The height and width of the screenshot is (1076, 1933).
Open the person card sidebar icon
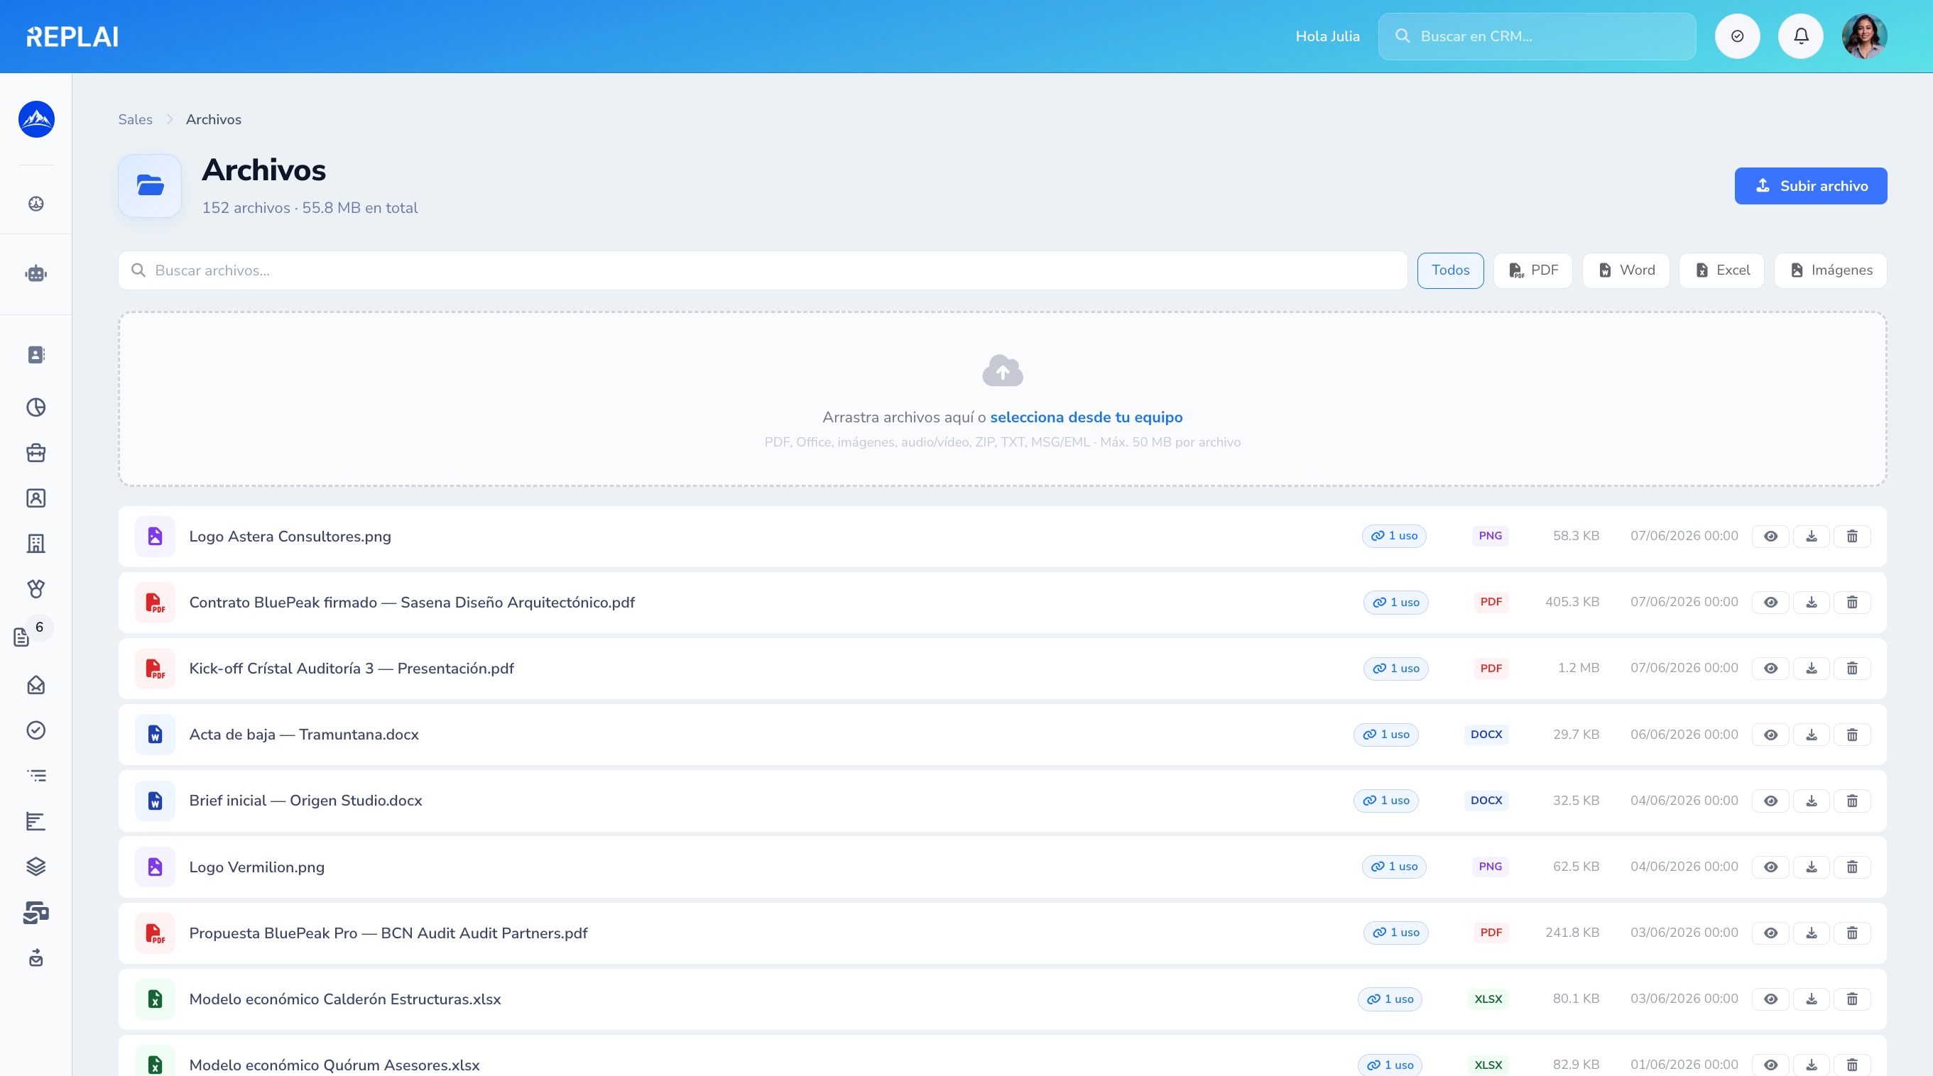(36, 498)
